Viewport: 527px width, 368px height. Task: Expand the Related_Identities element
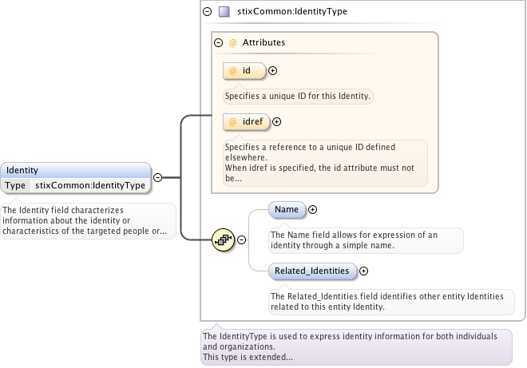coord(364,271)
